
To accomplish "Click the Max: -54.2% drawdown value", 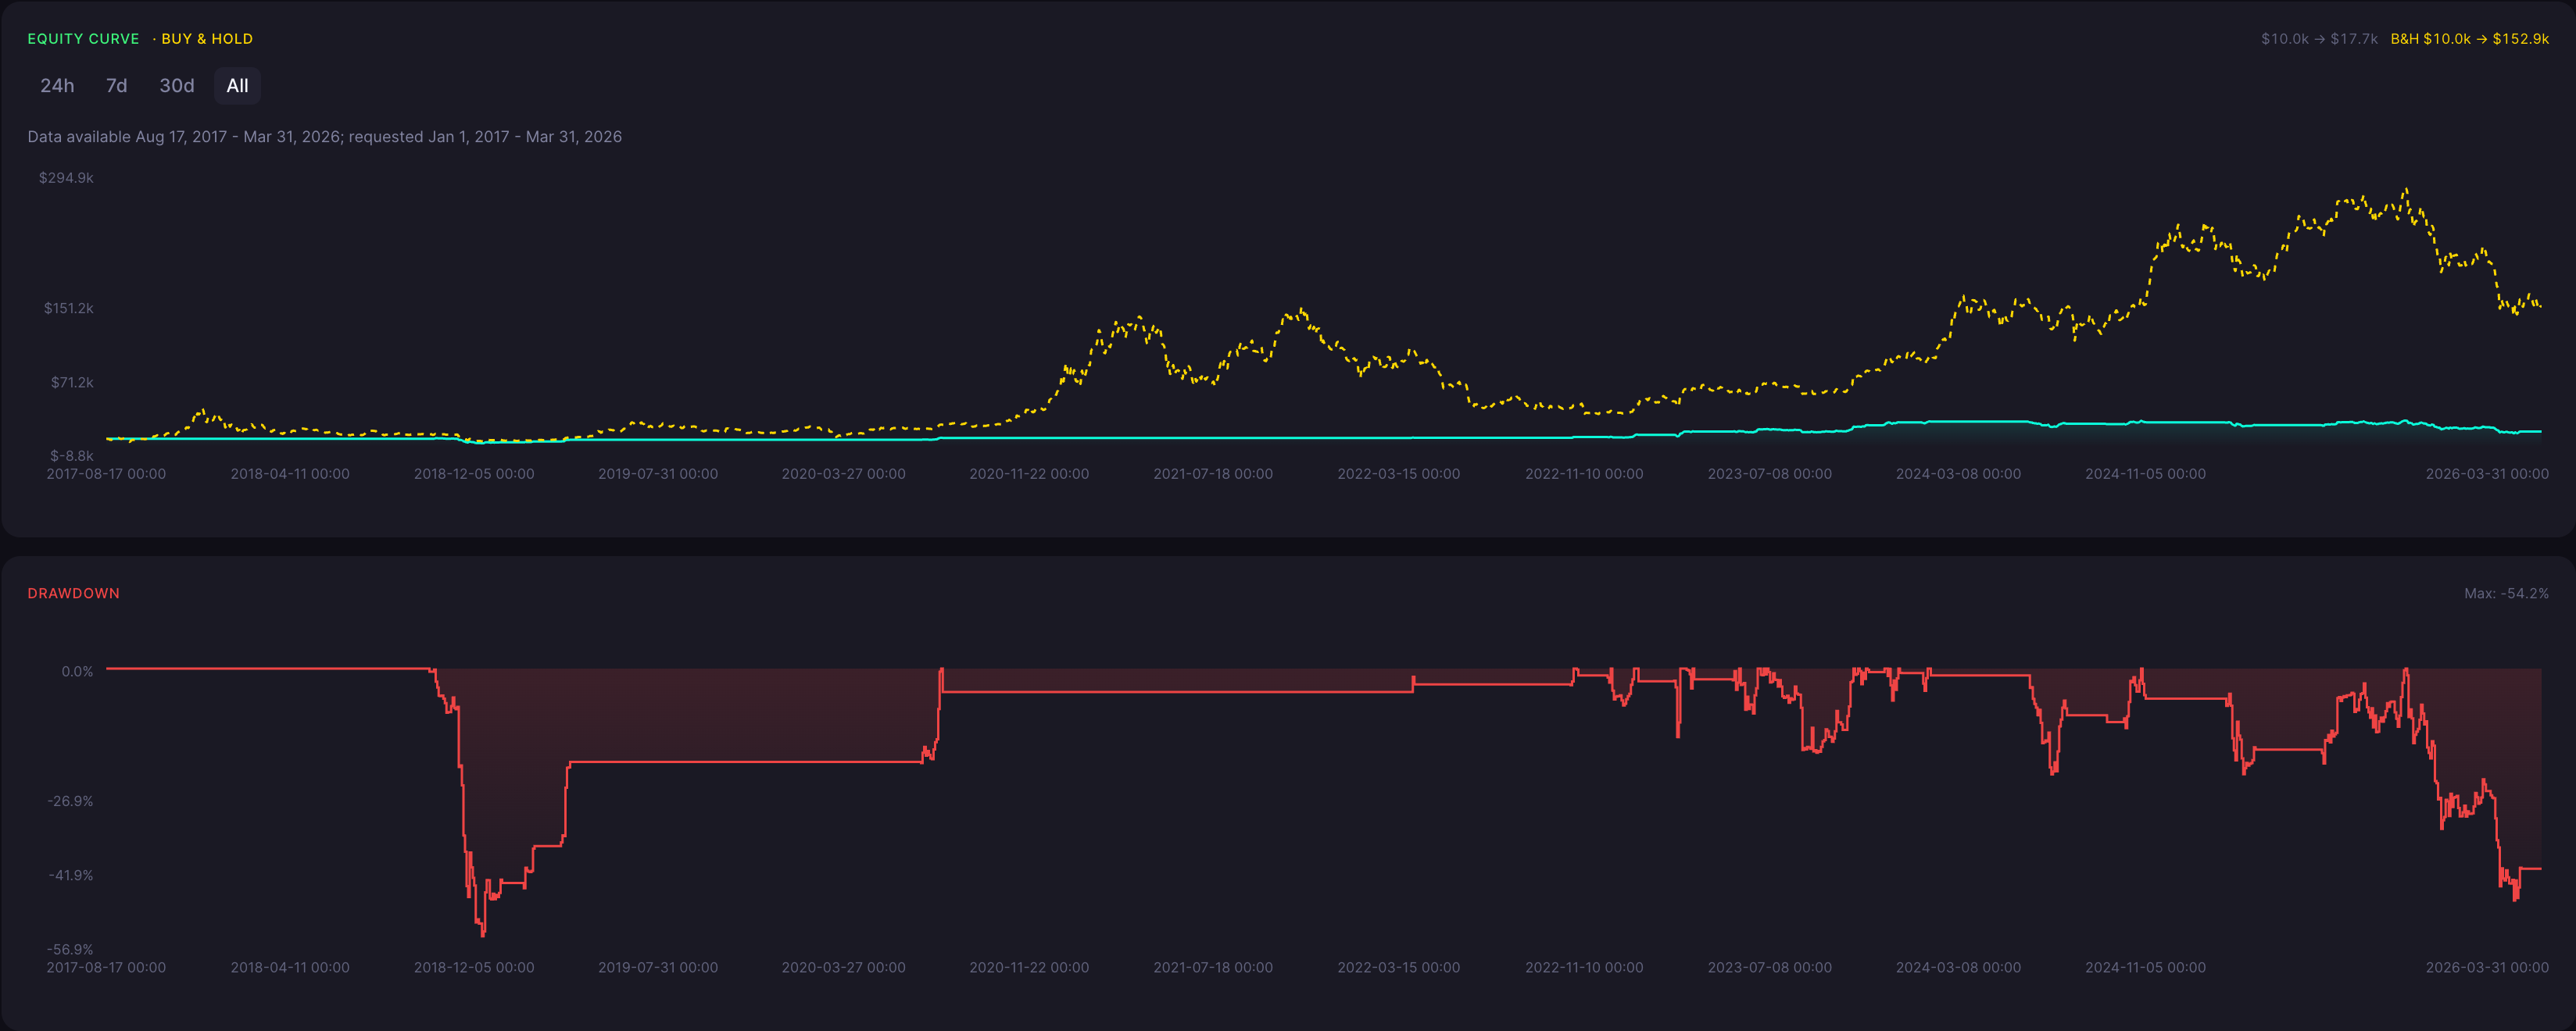I will 2506,594.
